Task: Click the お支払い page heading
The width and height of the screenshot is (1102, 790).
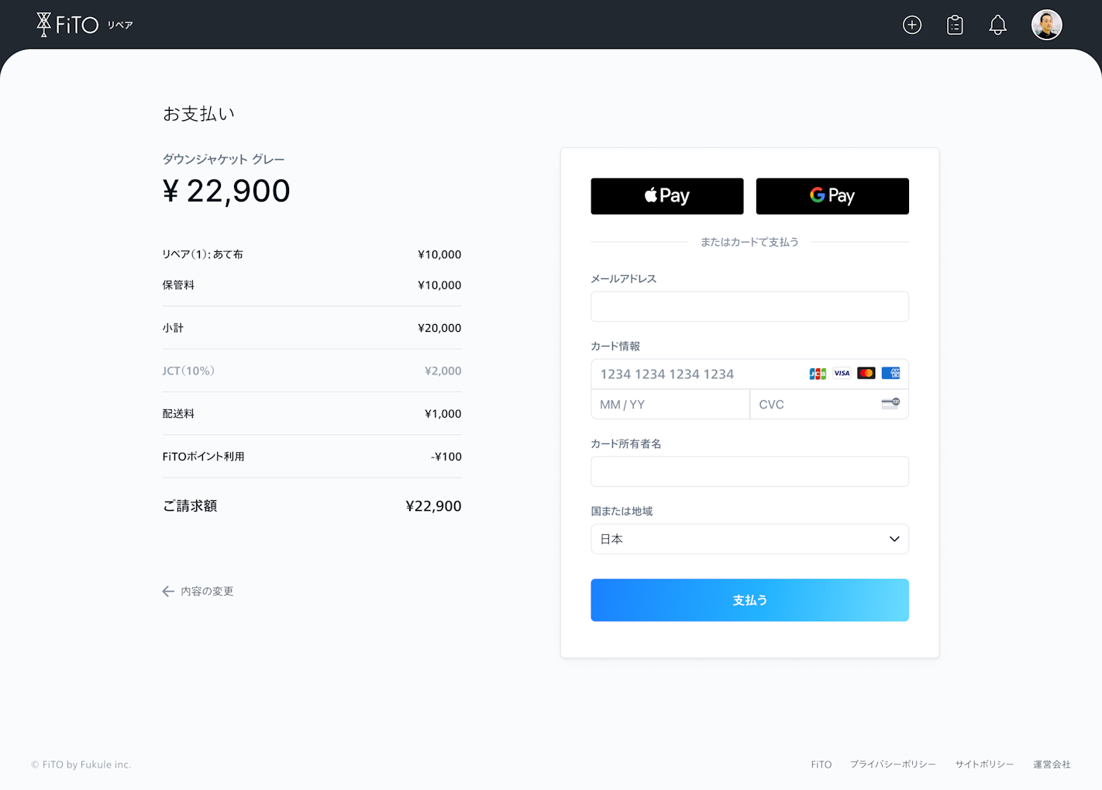Action: (198, 114)
